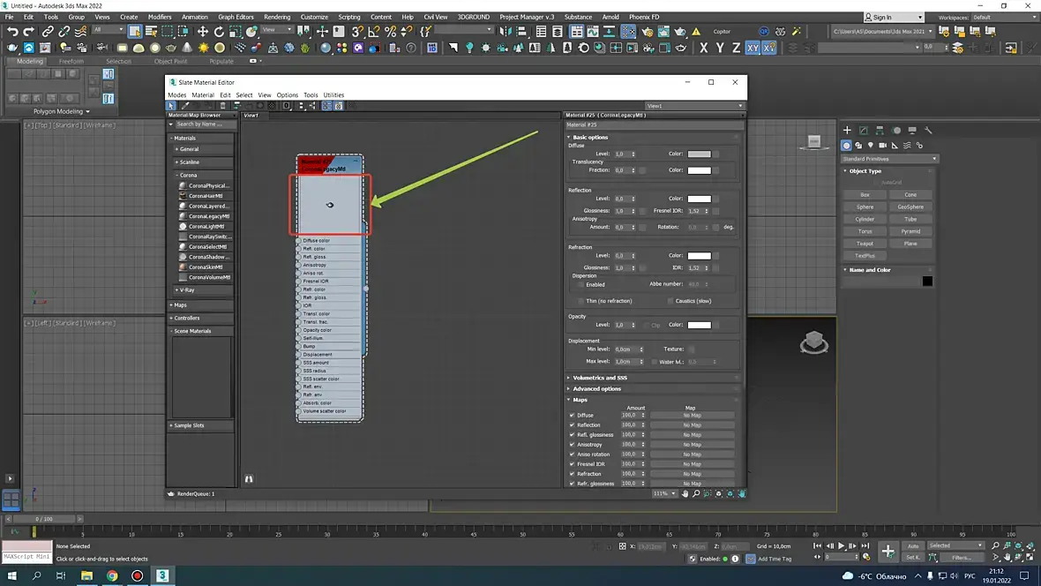Image resolution: width=1041 pixels, height=586 pixels.
Task: Open the Modify command panel tab
Action: click(x=863, y=131)
